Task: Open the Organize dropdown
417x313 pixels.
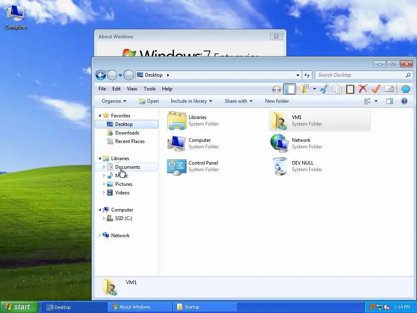Action: 114,101
